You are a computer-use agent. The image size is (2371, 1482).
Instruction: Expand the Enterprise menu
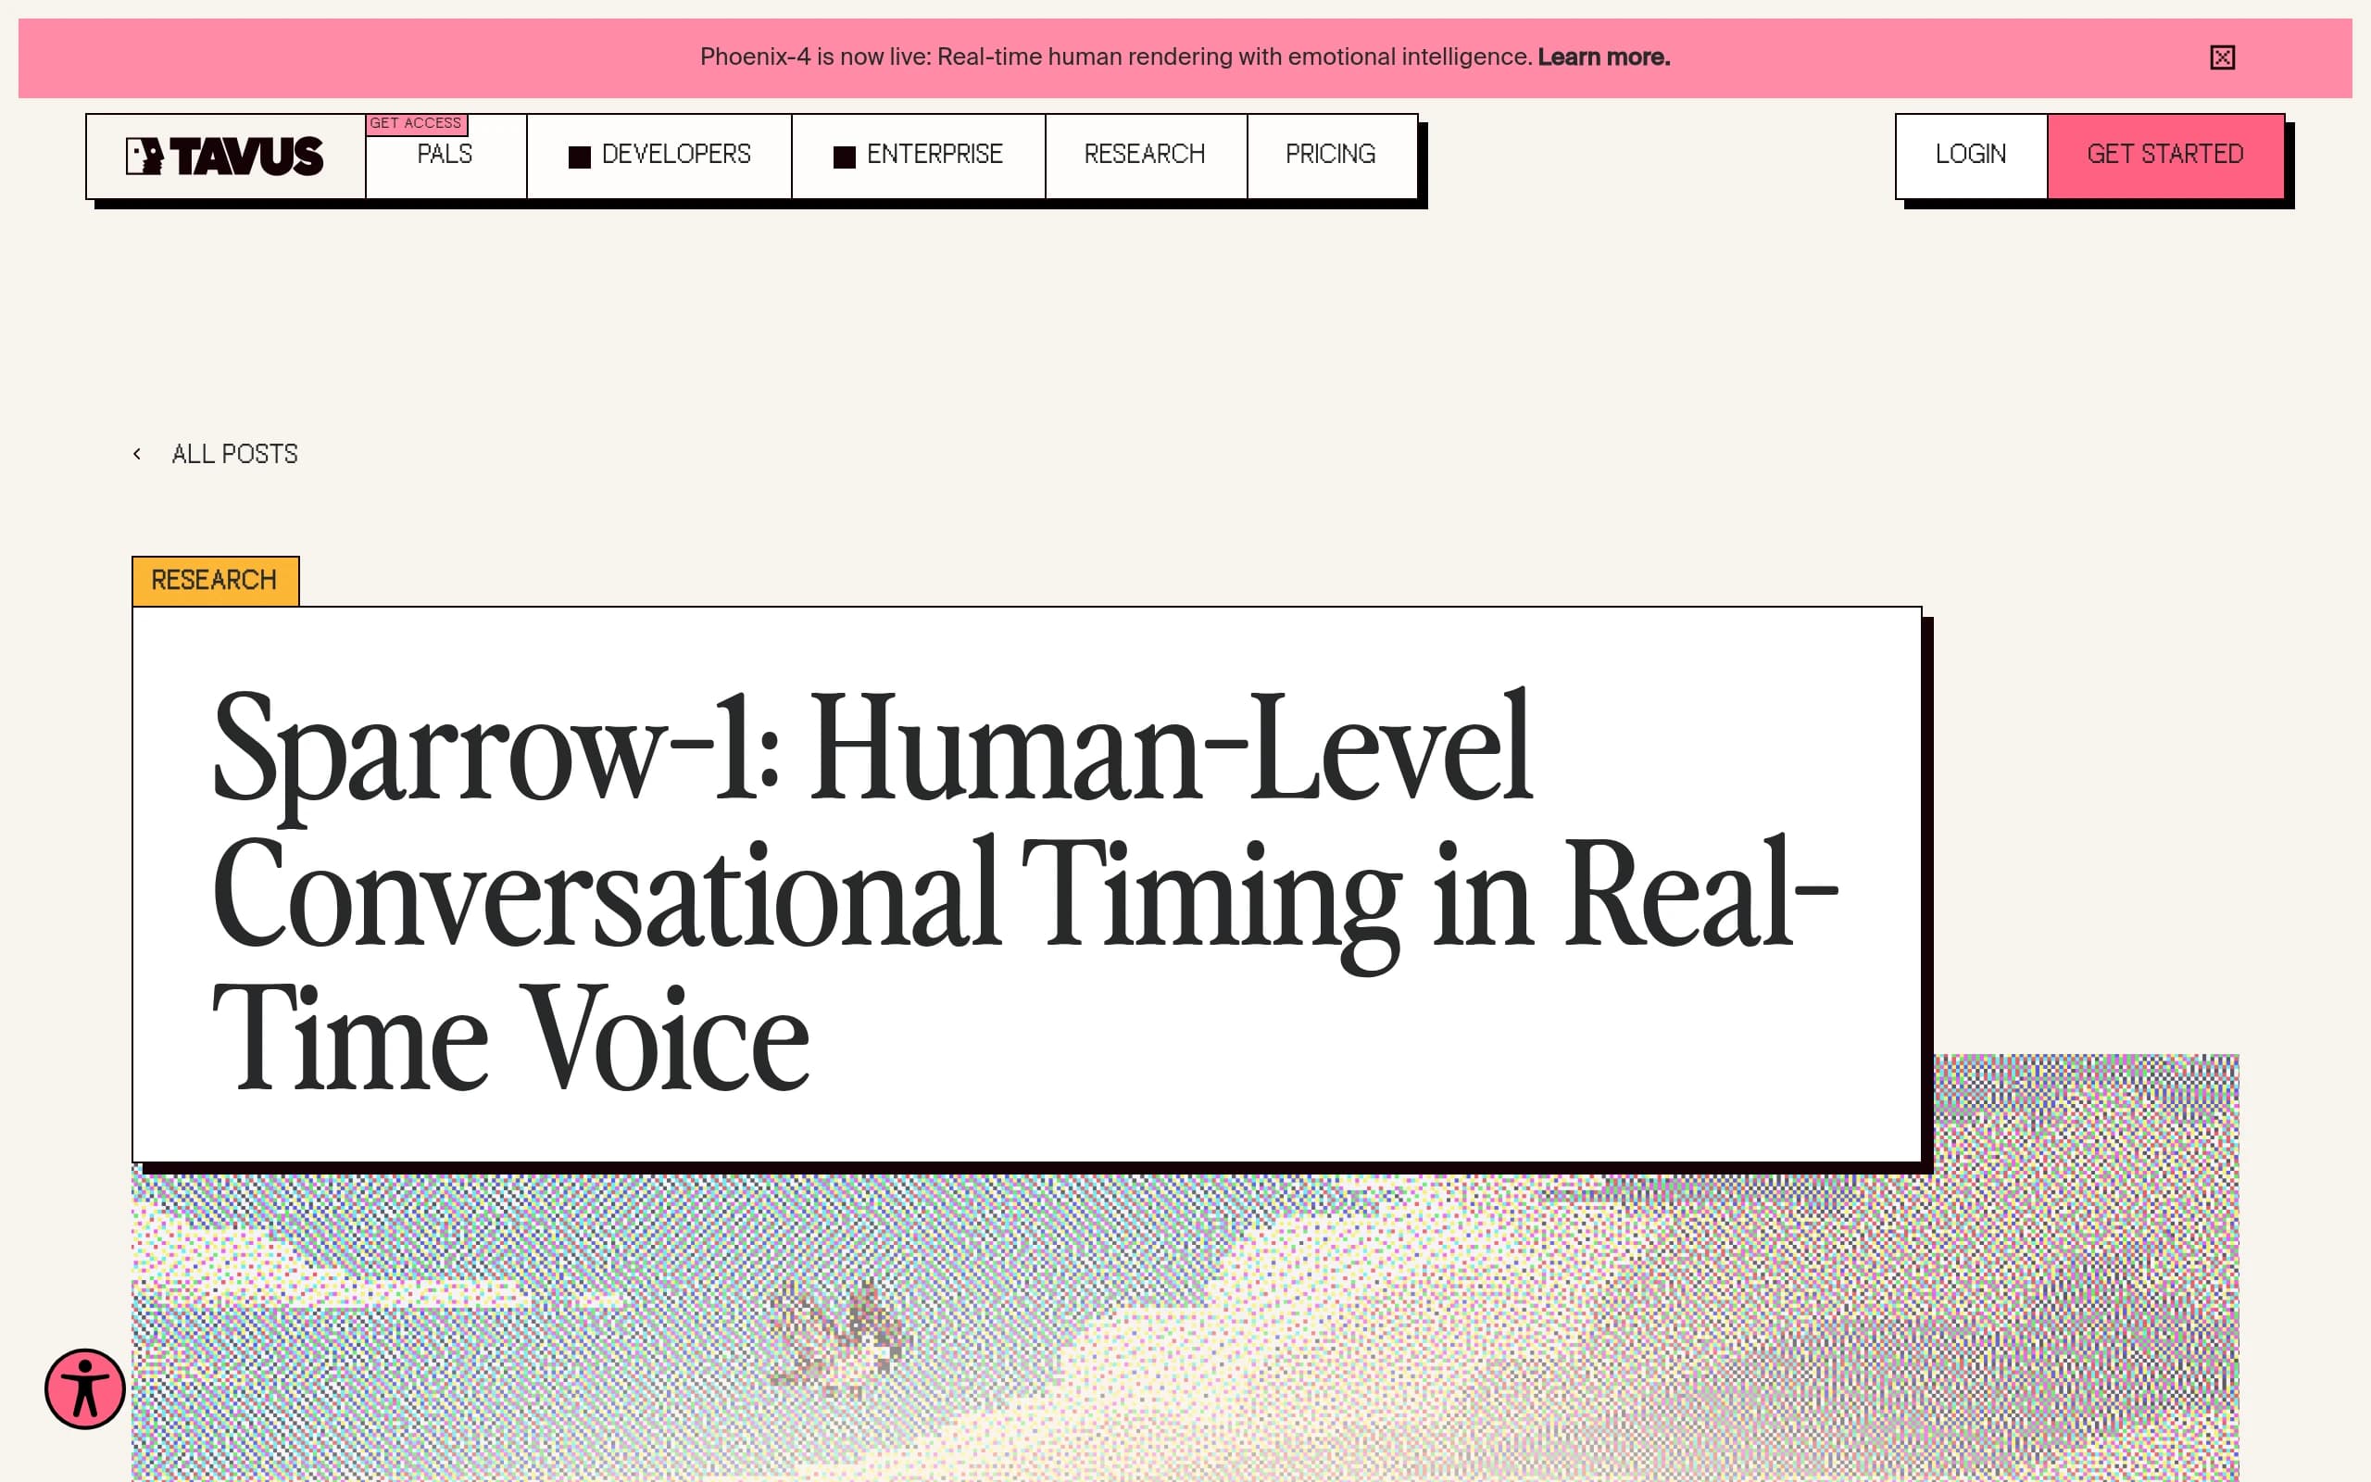[918, 155]
